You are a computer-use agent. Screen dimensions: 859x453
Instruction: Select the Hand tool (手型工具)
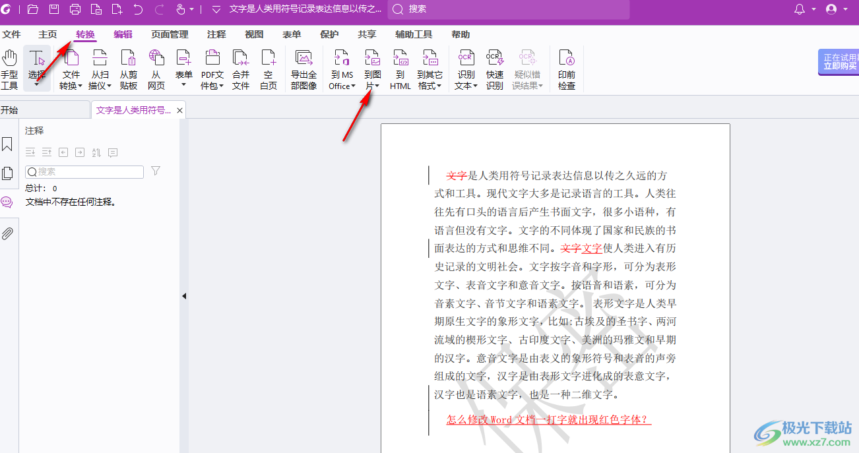[9, 69]
